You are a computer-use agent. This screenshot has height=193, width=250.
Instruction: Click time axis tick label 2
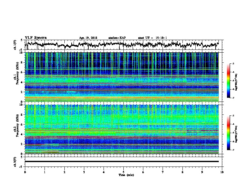coord(64,172)
